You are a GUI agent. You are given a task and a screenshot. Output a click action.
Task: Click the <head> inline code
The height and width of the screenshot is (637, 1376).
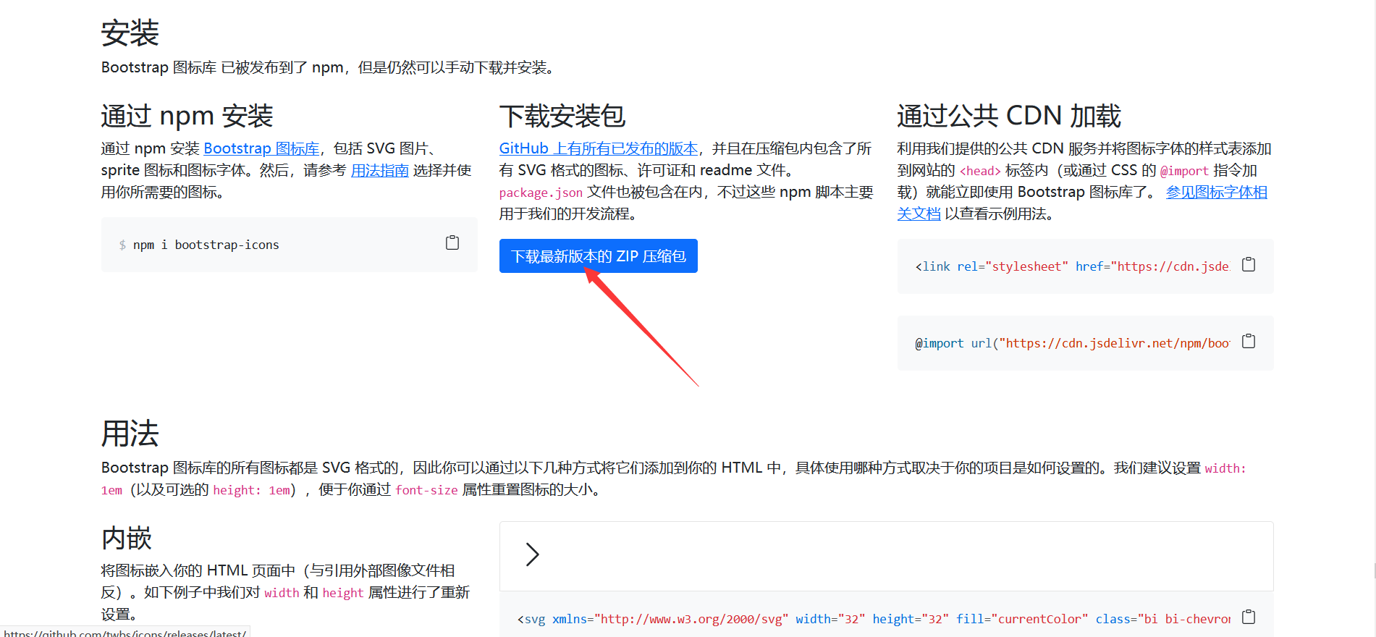coord(980,171)
